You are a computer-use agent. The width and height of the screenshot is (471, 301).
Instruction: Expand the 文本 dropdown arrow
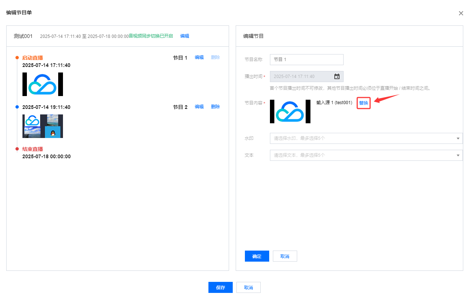click(458, 155)
